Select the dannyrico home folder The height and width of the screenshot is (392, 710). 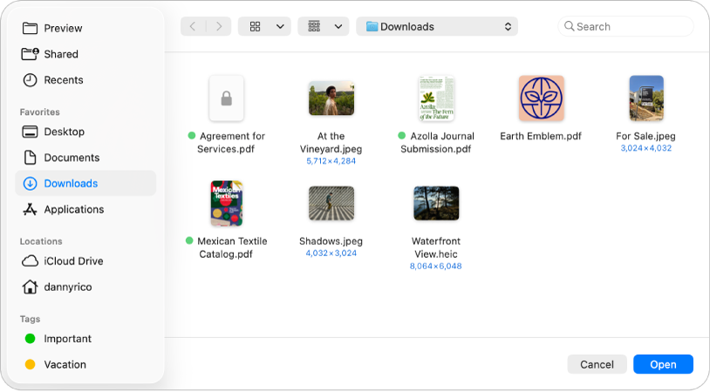[68, 287]
